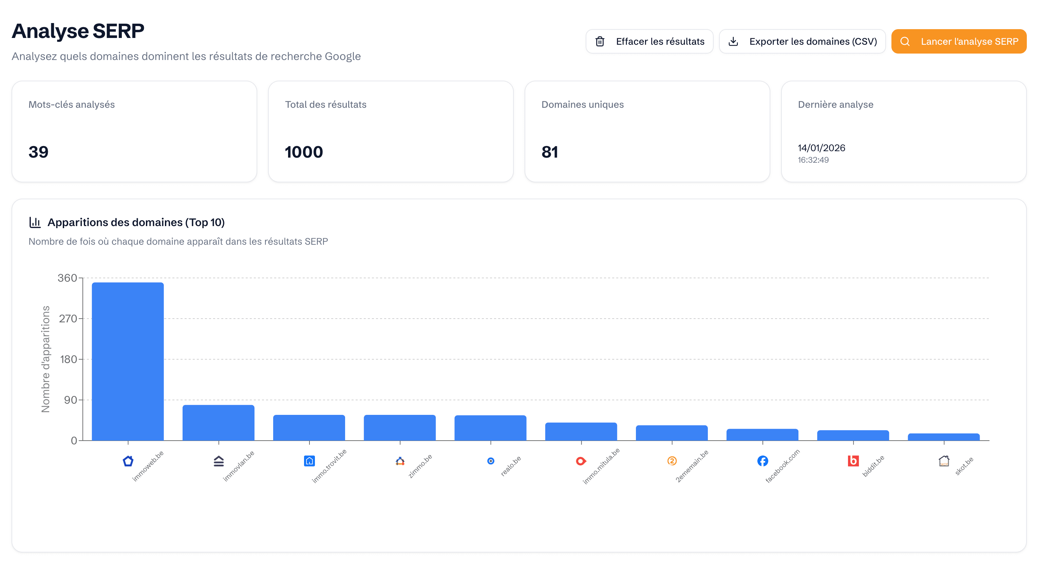Click the skot.be house icon
Viewport: 1037px width, 564px height.
click(x=944, y=461)
